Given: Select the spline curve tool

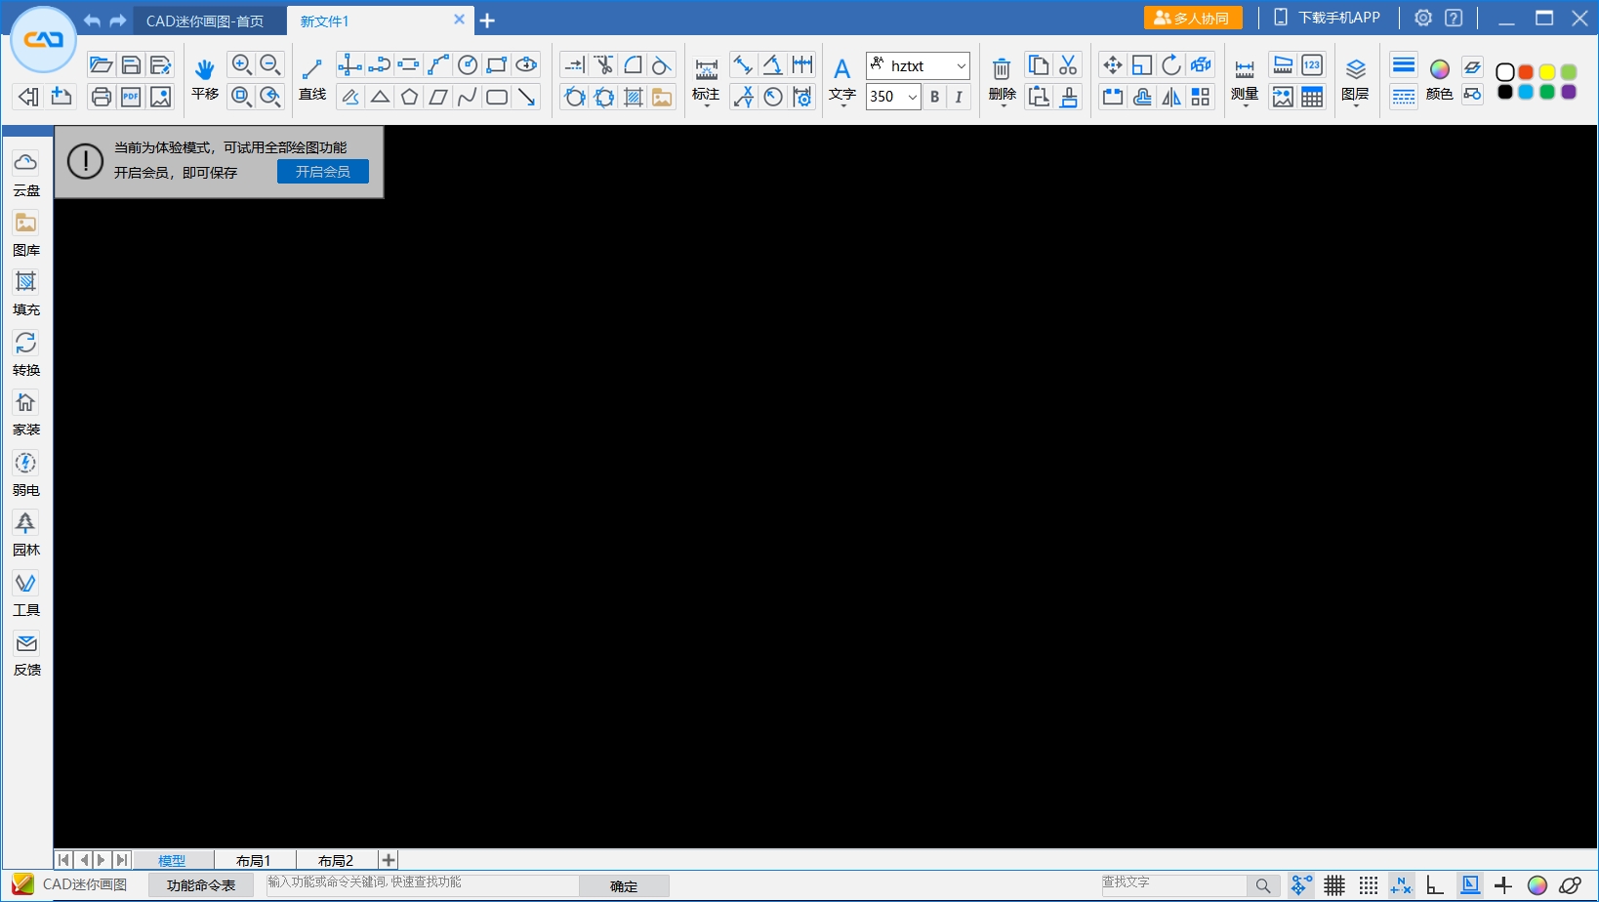Looking at the screenshot, I should click(x=468, y=97).
